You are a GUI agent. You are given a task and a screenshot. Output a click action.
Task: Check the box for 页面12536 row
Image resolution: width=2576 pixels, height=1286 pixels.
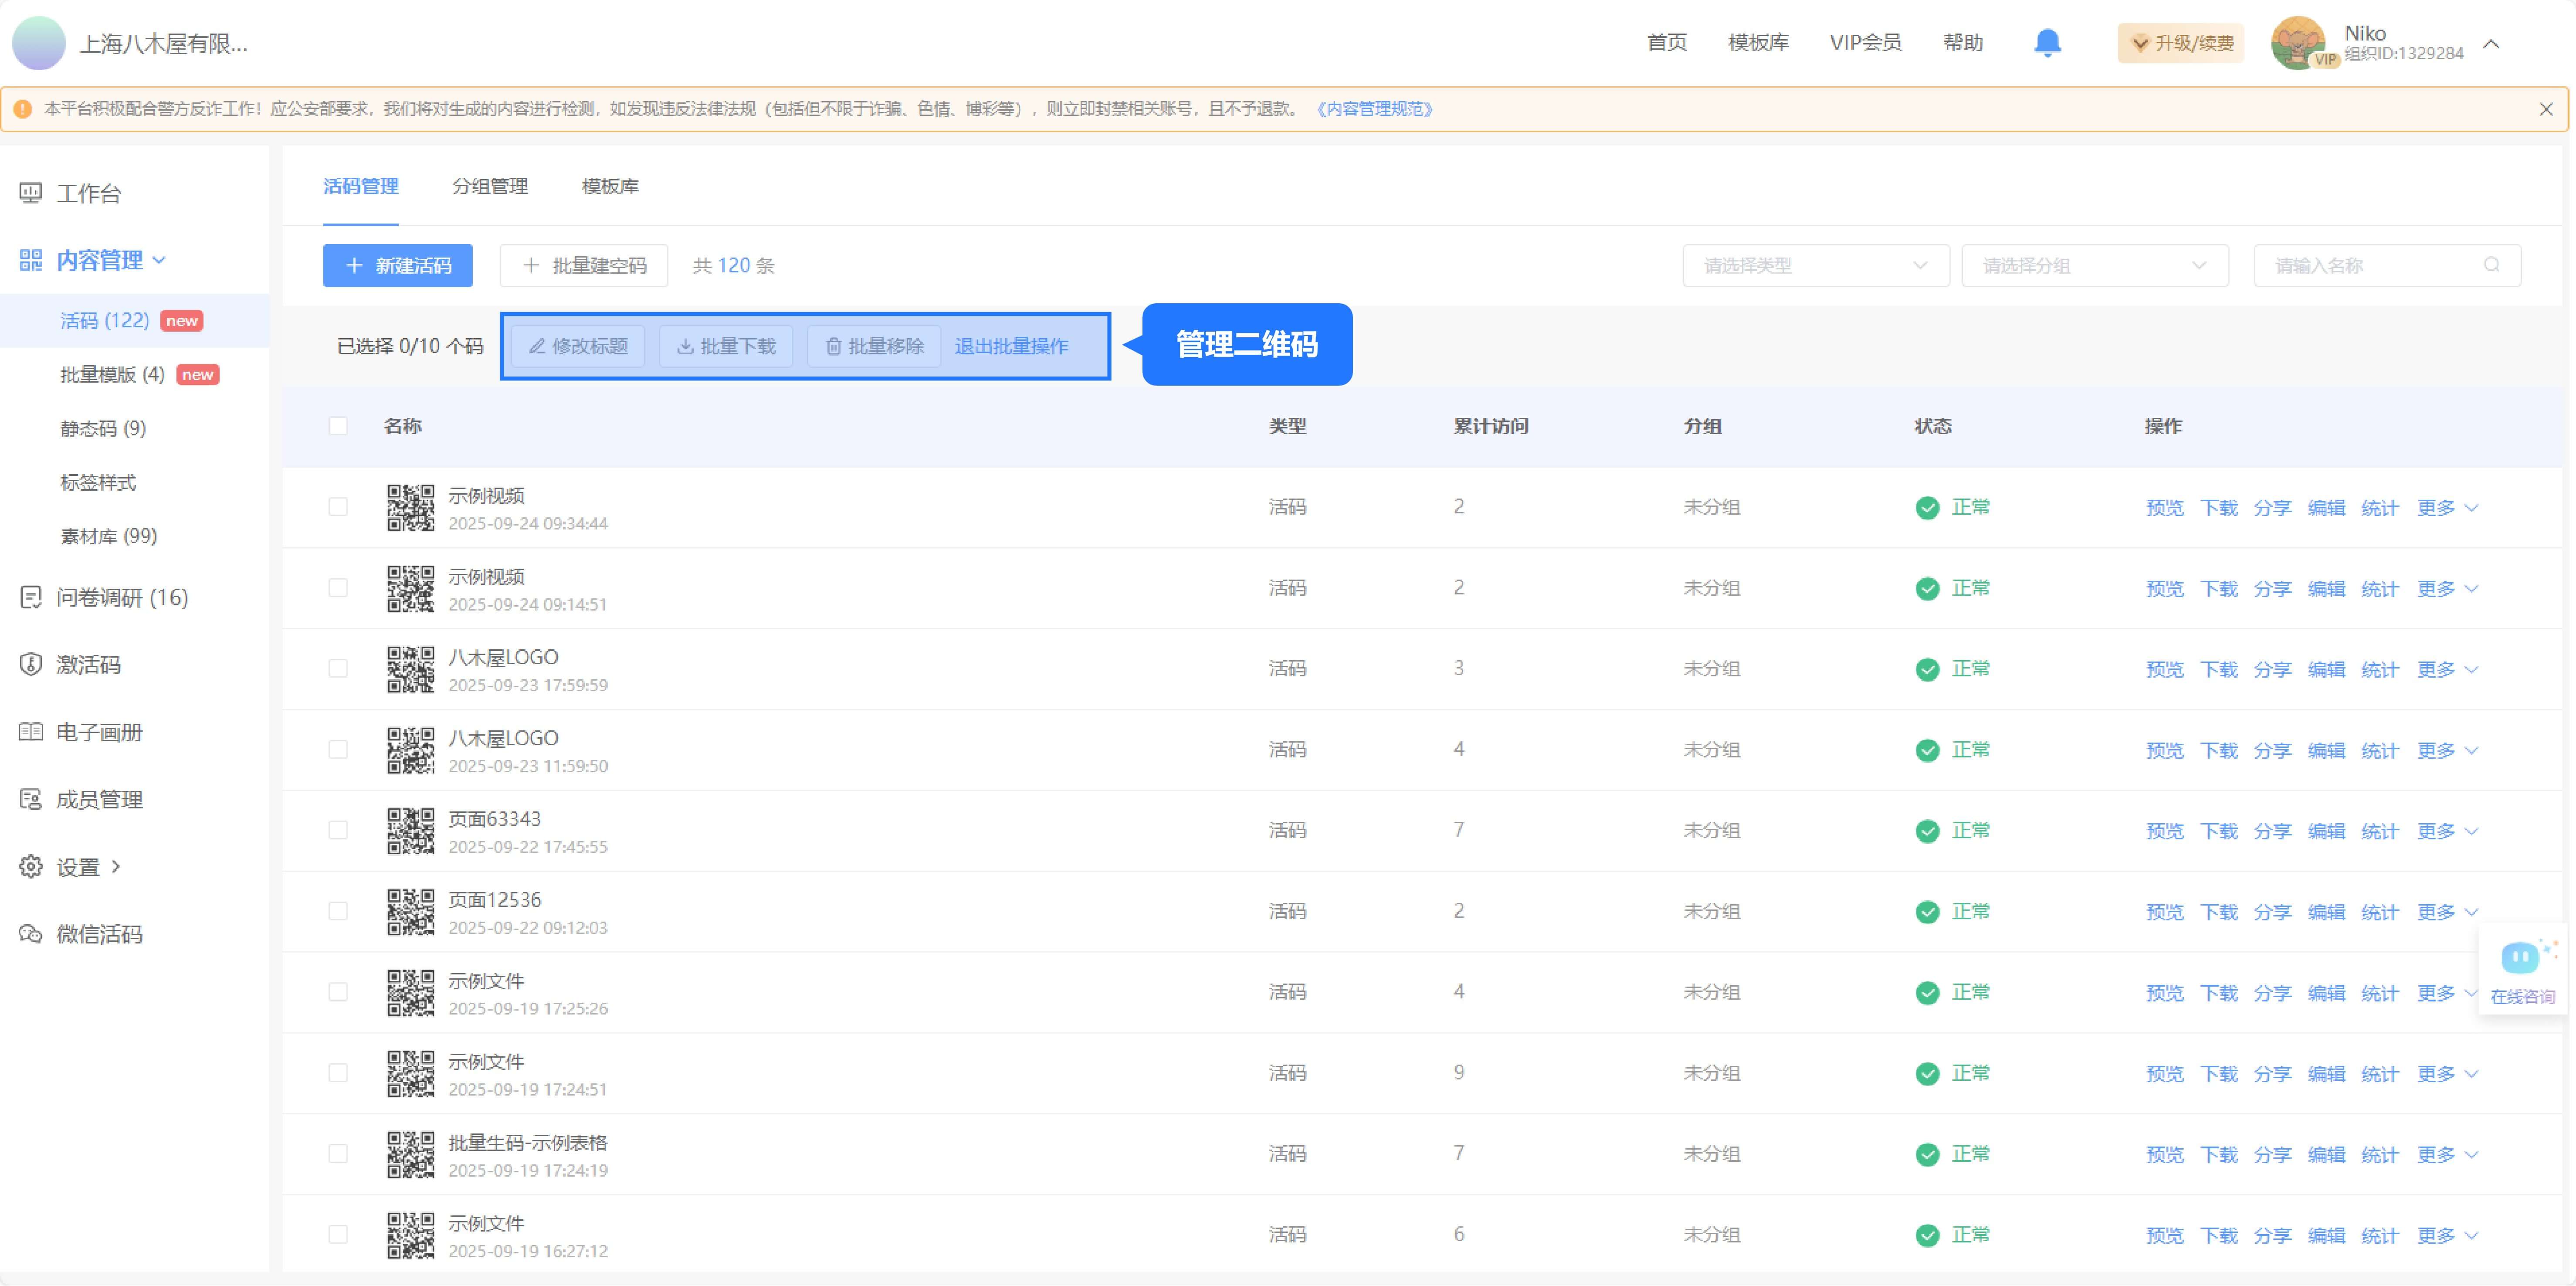pos(338,911)
